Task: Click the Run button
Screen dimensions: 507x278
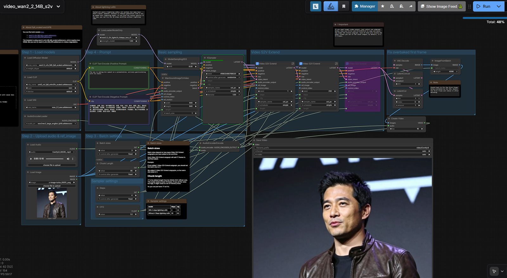Action: pyautogui.click(x=483, y=6)
